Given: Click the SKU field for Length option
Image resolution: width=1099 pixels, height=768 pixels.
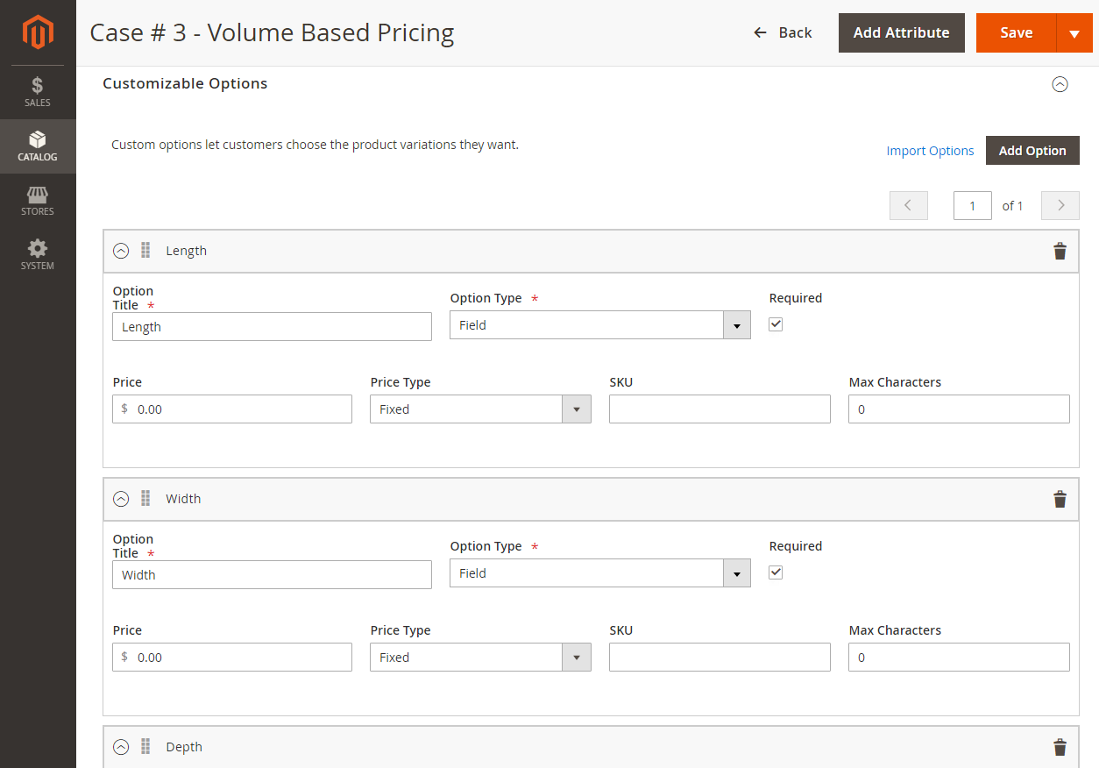Looking at the screenshot, I should (720, 409).
